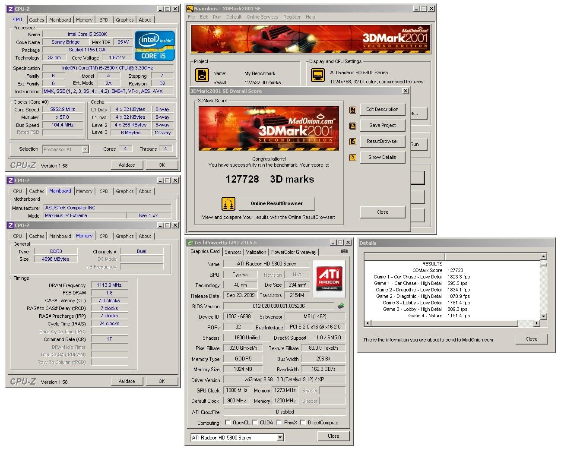The height and width of the screenshot is (452, 561).
Task: Click the GPU-Z title bar icon
Action: coord(190,243)
